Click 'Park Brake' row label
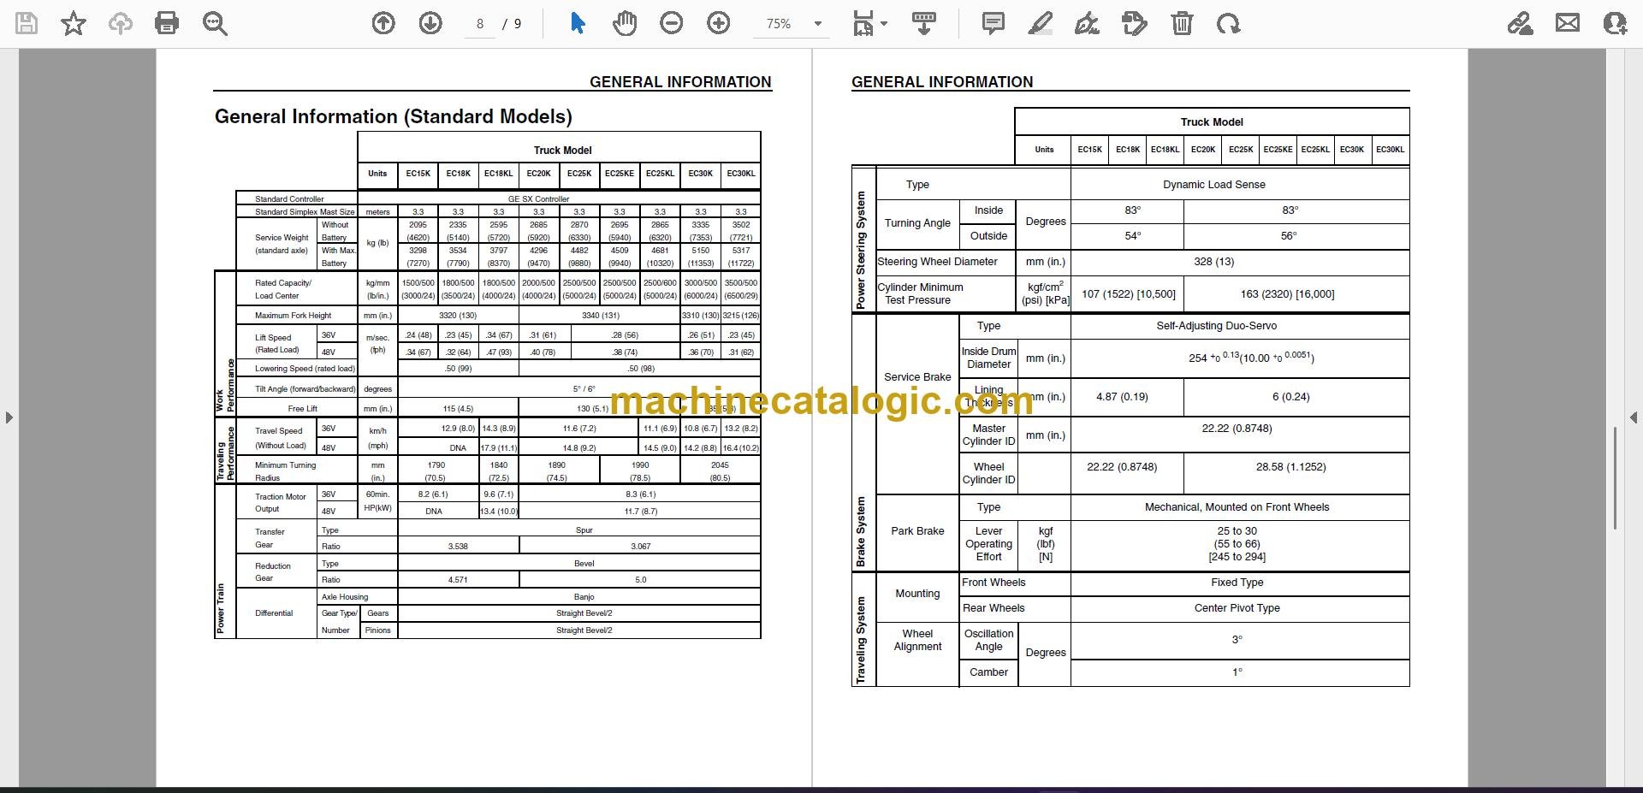Image resolution: width=1643 pixels, height=793 pixels. click(x=917, y=531)
